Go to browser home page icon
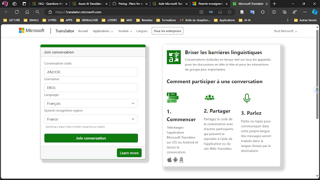Image resolution: width=320 pixels, height=180 pixels. coord(27,12)
